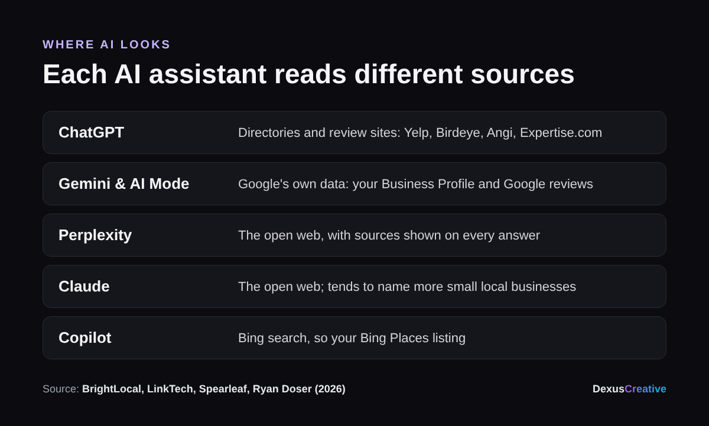Click the headline 'Each AI assistant reads different sources'
This screenshot has width=709, height=426.
(x=308, y=74)
